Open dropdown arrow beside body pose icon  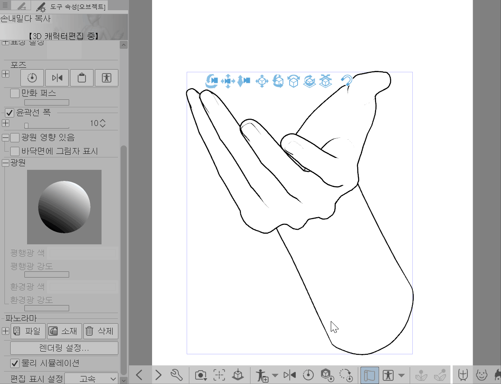[x=401, y=375]
